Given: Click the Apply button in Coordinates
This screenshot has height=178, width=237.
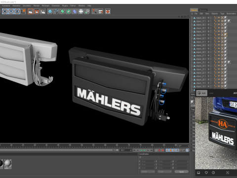Looking at the screenshot, I should point(181,172).
